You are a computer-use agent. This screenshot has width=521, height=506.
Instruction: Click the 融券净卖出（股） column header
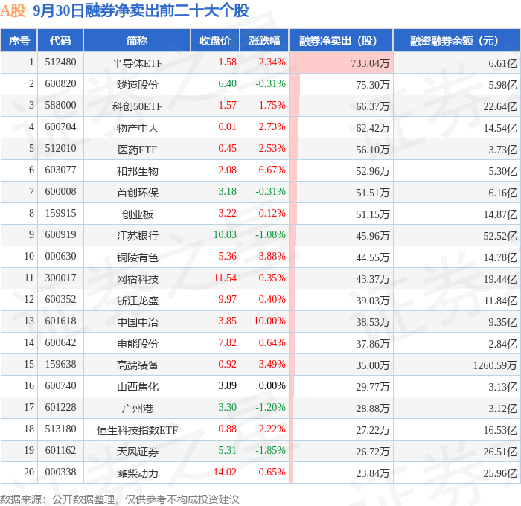point(341,41)
